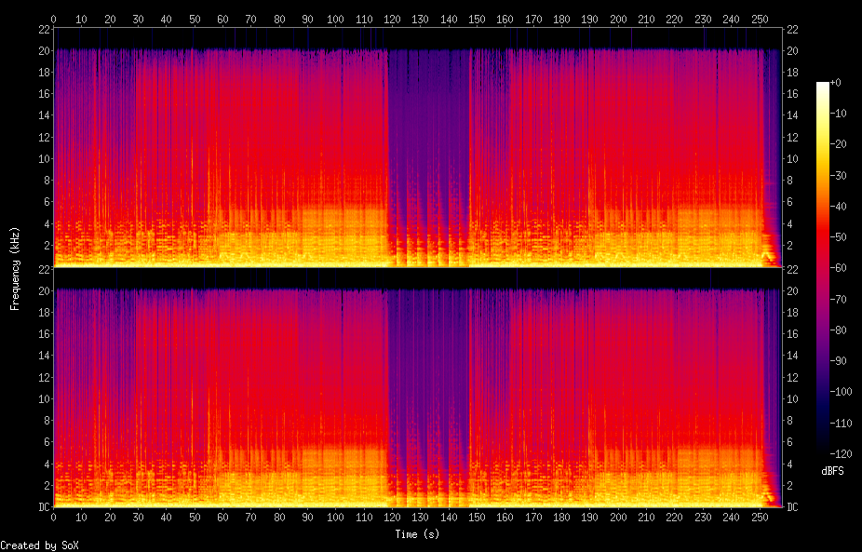Click the "-50" color scale label

tap(837, 237)
